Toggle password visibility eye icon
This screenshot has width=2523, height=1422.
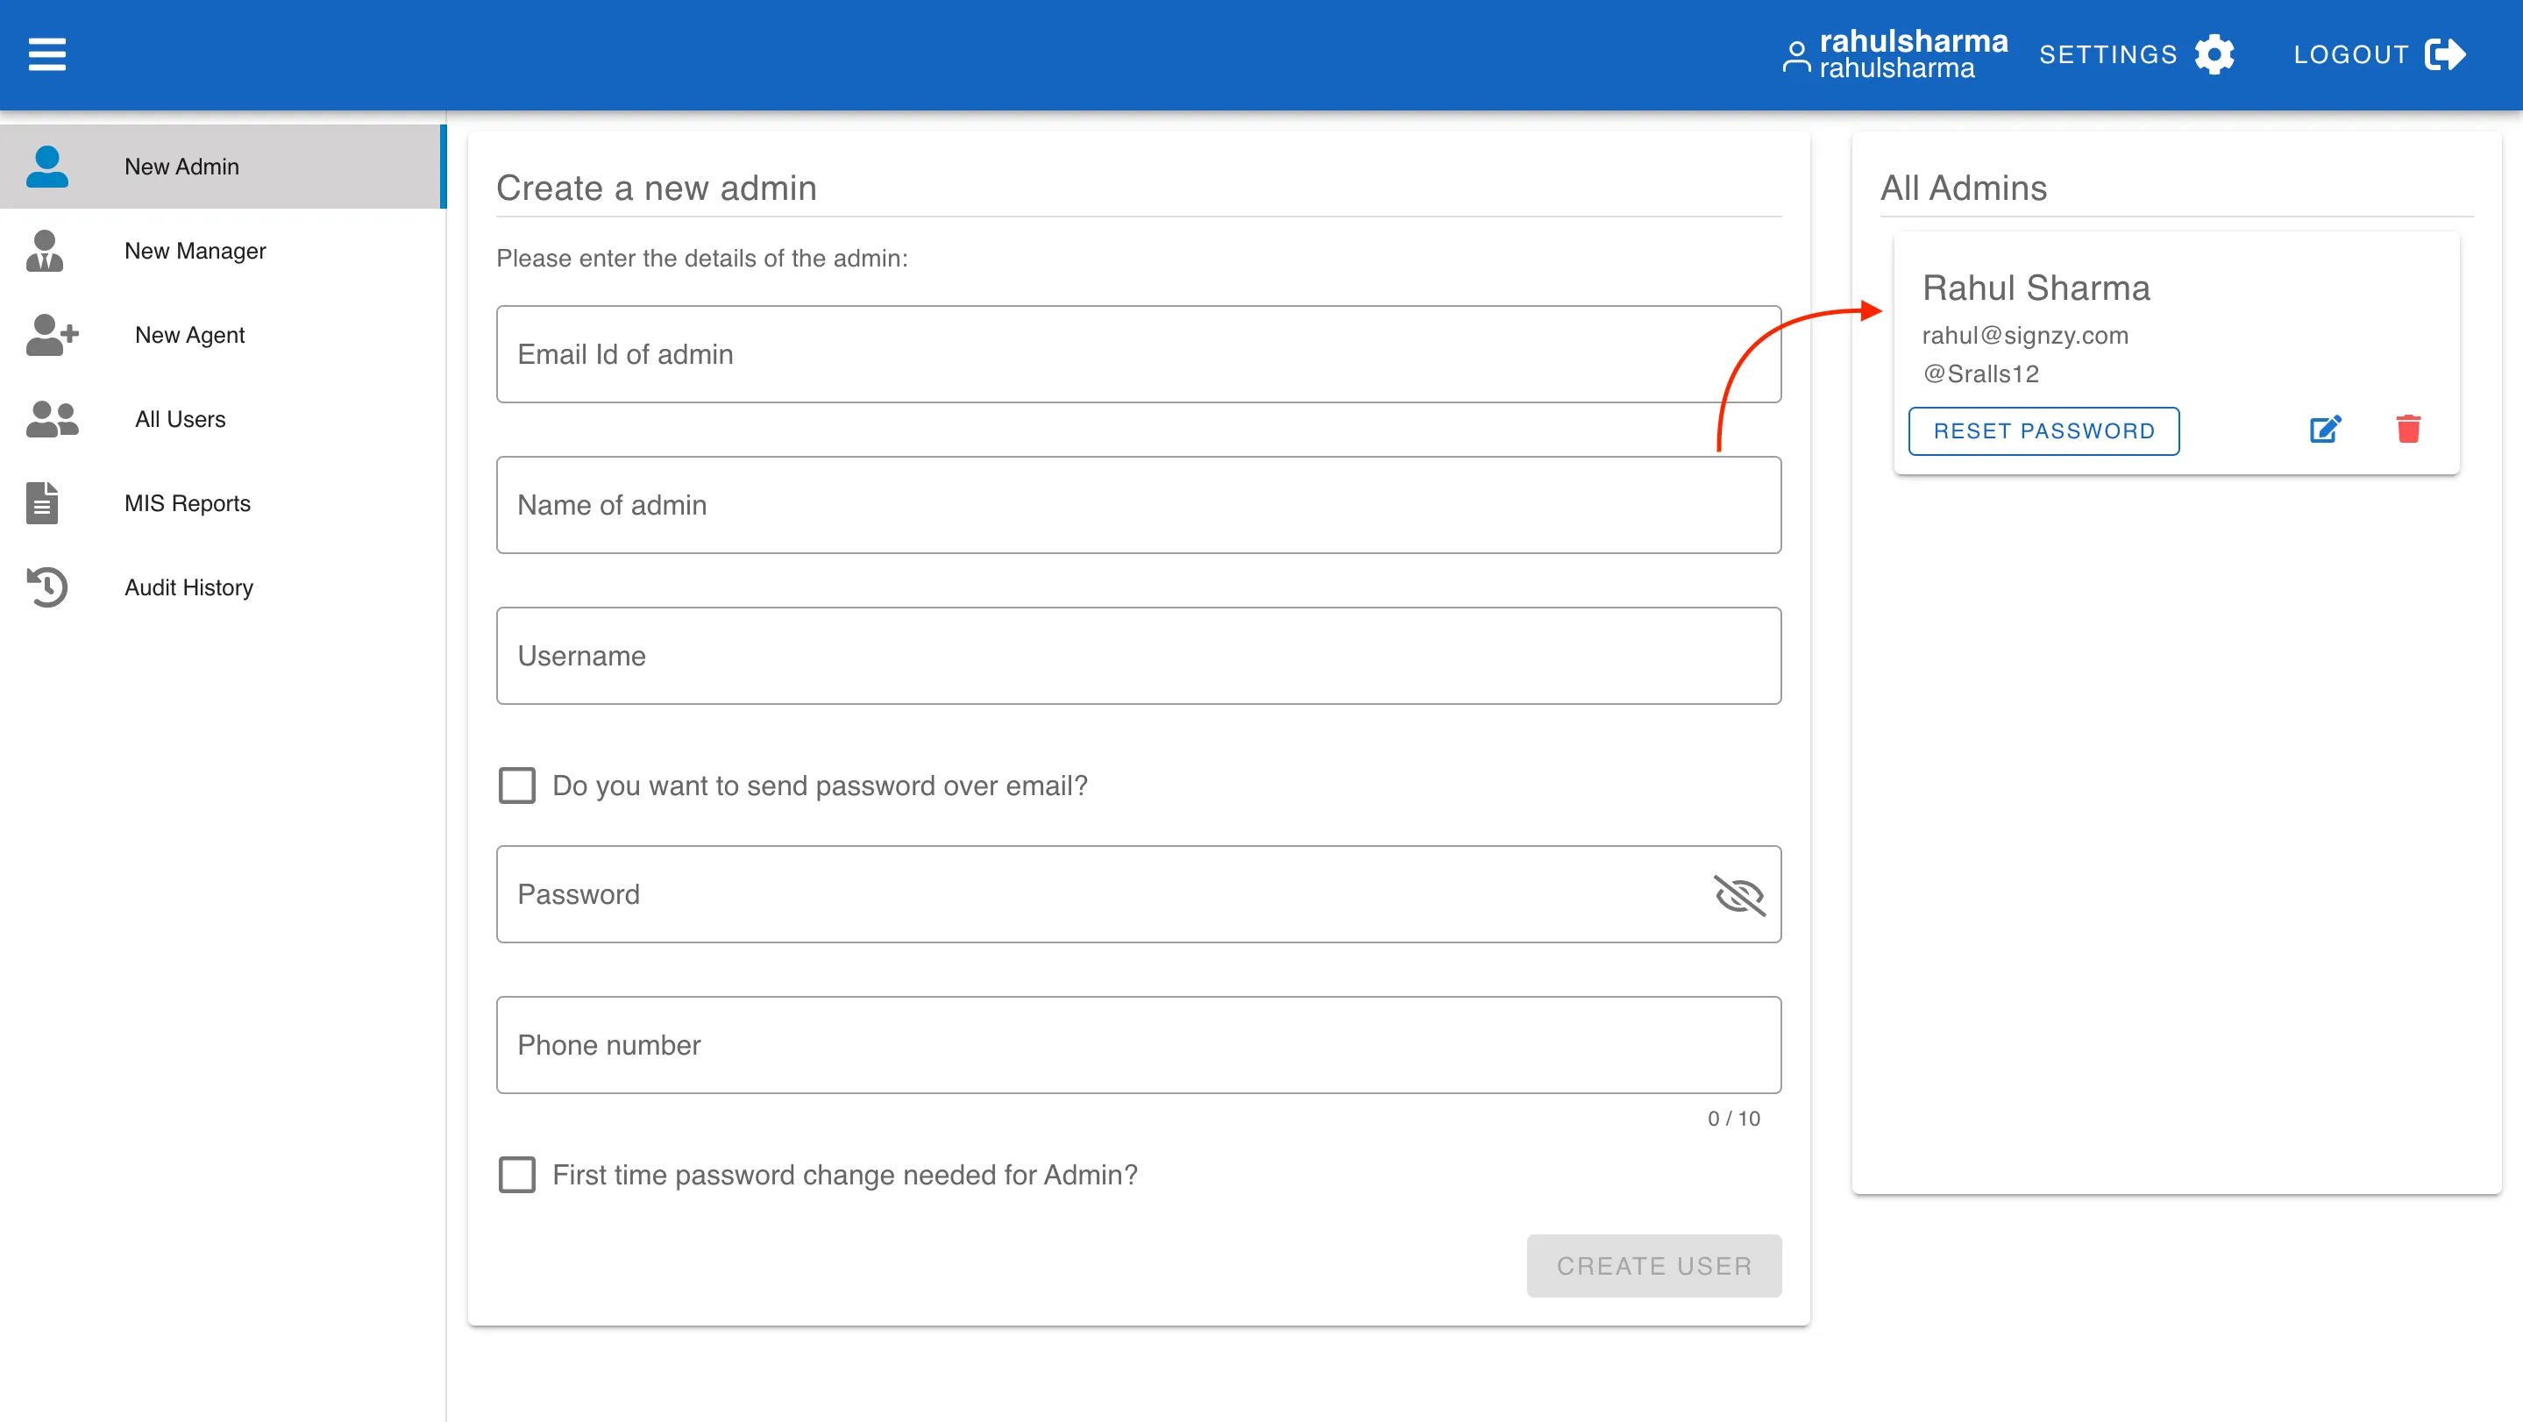1739,895
